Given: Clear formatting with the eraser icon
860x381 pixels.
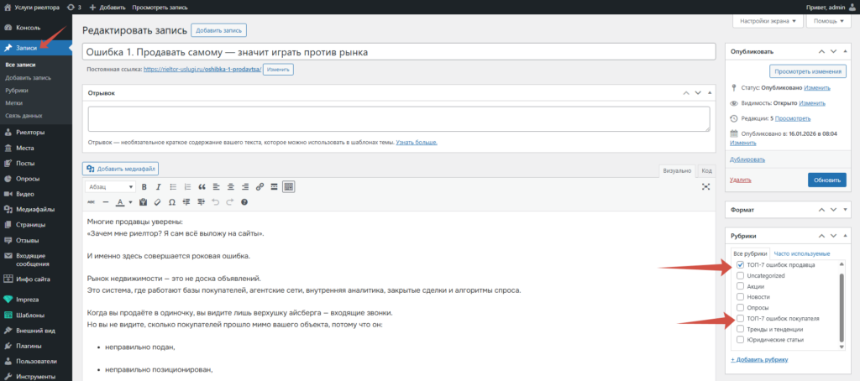Looking at the screenshot, I should [157, 202].
